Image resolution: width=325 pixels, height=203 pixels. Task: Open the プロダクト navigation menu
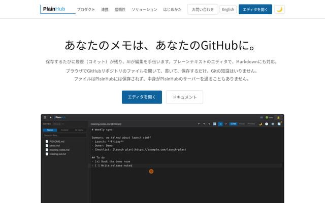86,10
